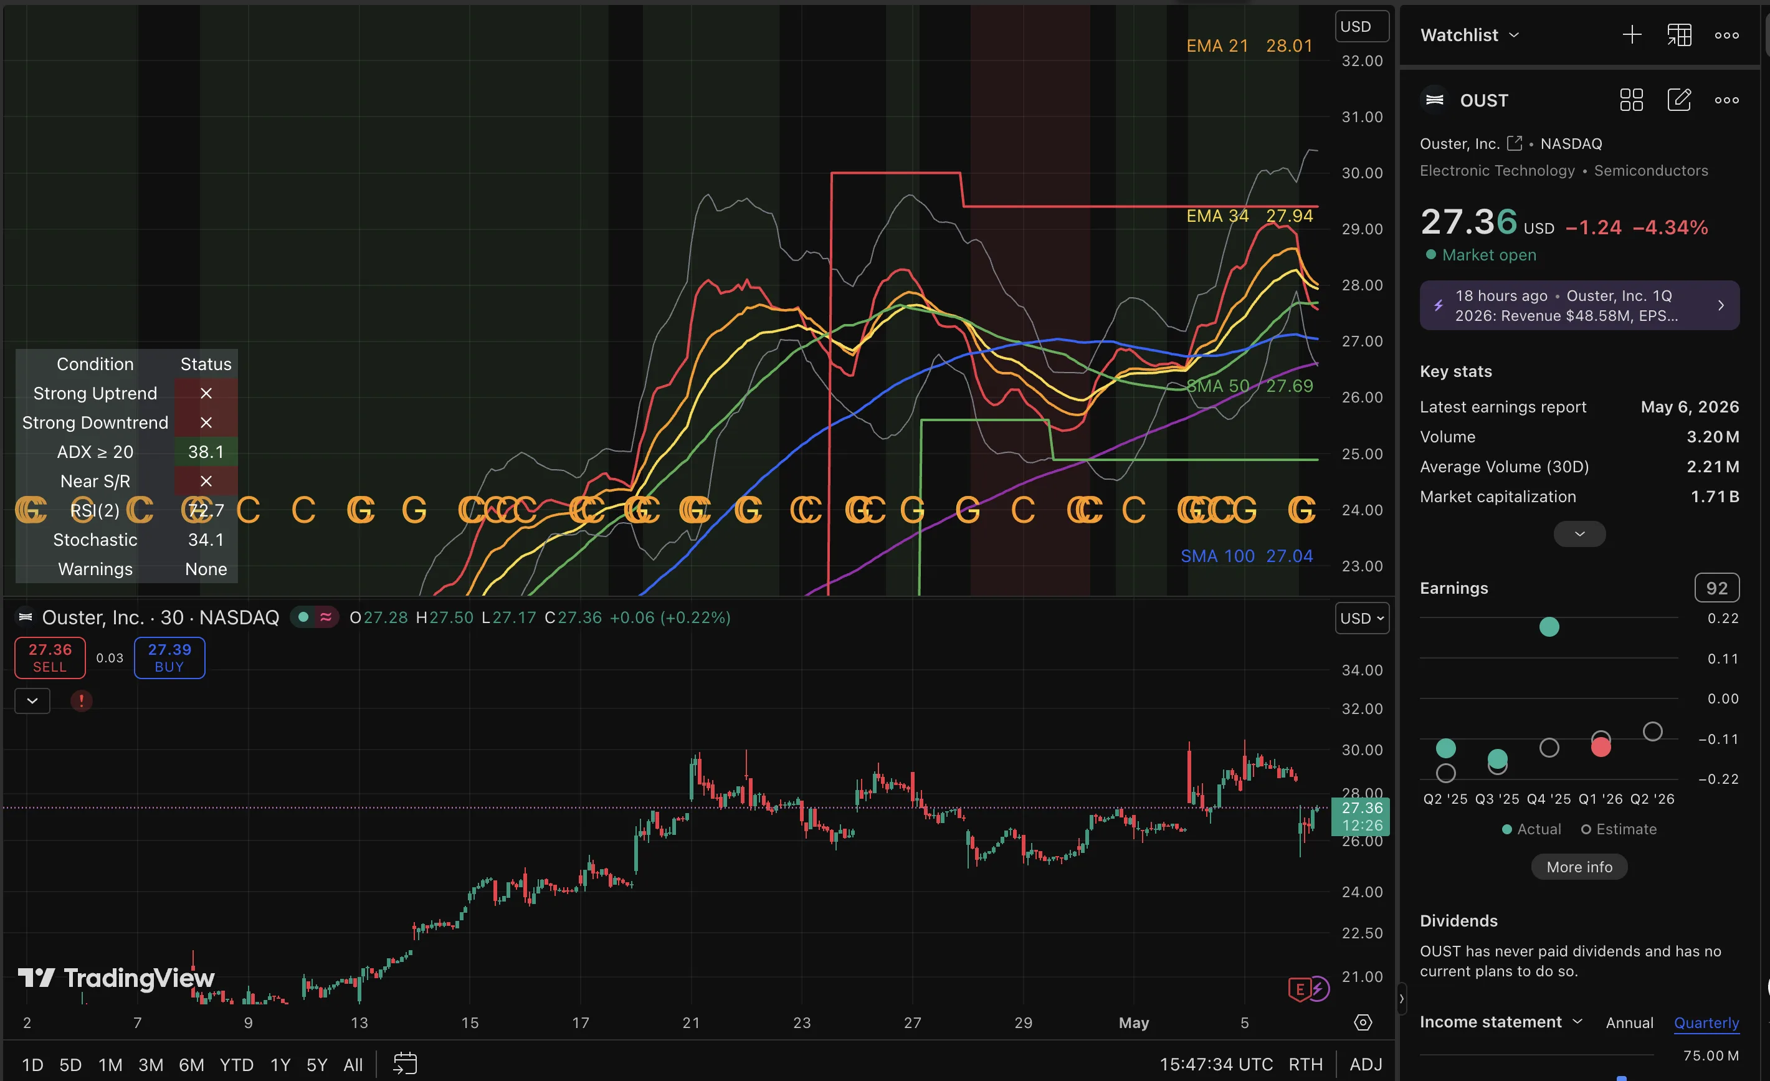Expand the indicators legend collapse arrow

click(x=32, y=700)
